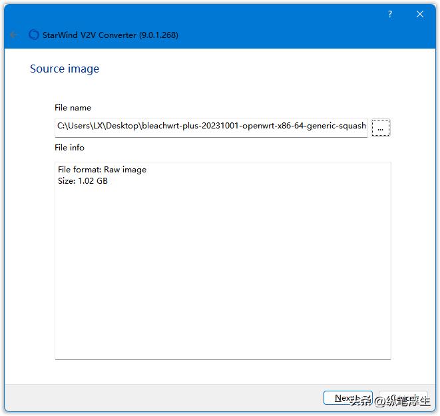The height and width of the screenshot is (416, 440).
Task: Open help with the question mark button
Action: click(390, 14)
